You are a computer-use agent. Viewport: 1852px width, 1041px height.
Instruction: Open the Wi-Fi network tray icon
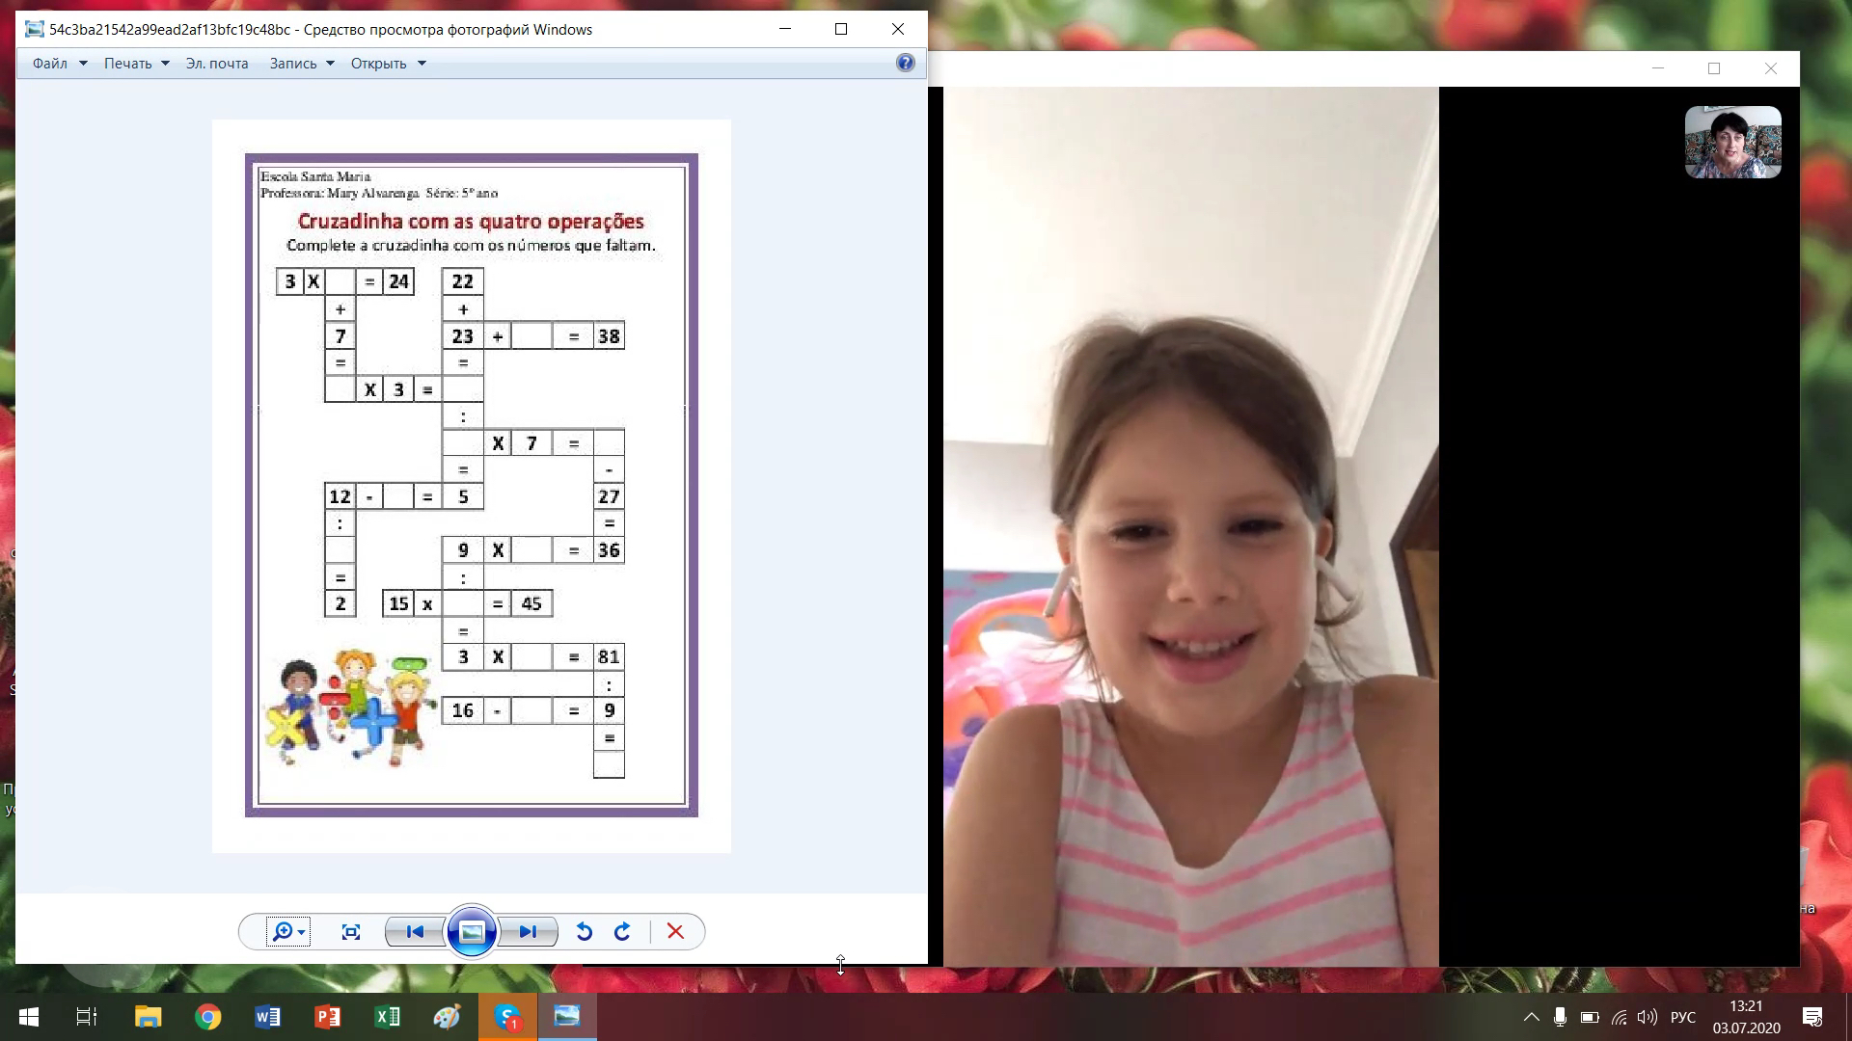tap(1619, 1017)
